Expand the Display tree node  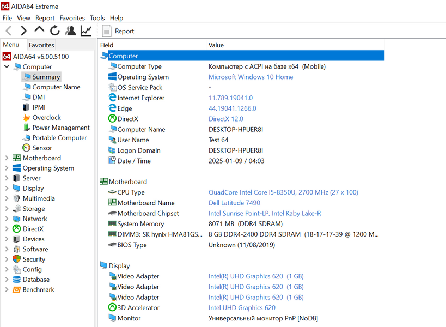pyautogui.click(x=7, y=189)
